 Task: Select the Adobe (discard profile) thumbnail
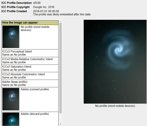click(x=11, y=119)
